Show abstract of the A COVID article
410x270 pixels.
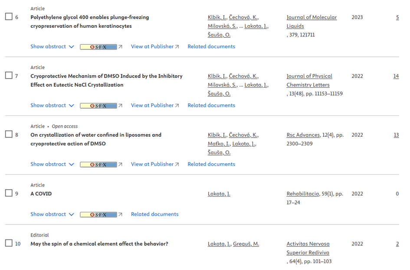[x=52, y=214]
